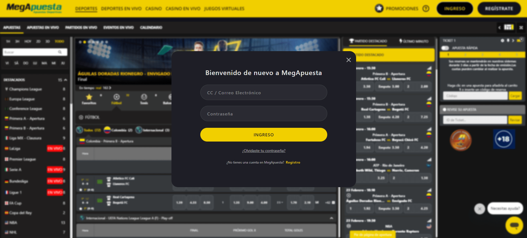Image resolution: width=527 pixels, height=238 pixels.
Task: Click the Cargar button
Action: click(515, 96)
